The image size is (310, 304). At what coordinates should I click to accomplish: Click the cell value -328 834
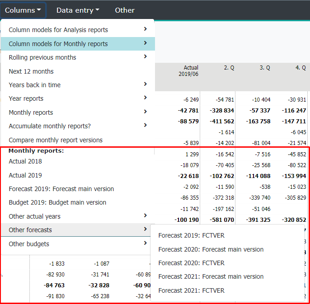point(222,110)
